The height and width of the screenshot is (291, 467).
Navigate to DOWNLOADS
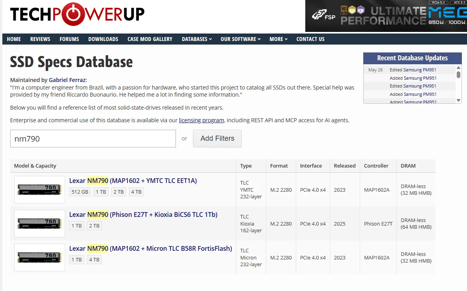103,39
